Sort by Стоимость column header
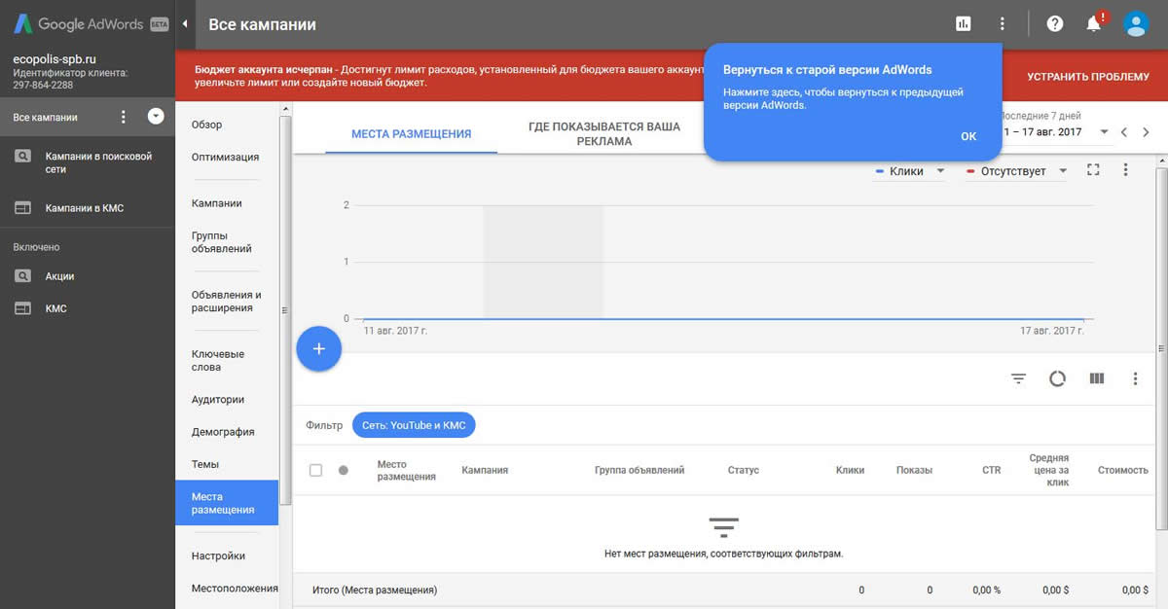This screenshot has width=1168, height=609. (1122, 470)
